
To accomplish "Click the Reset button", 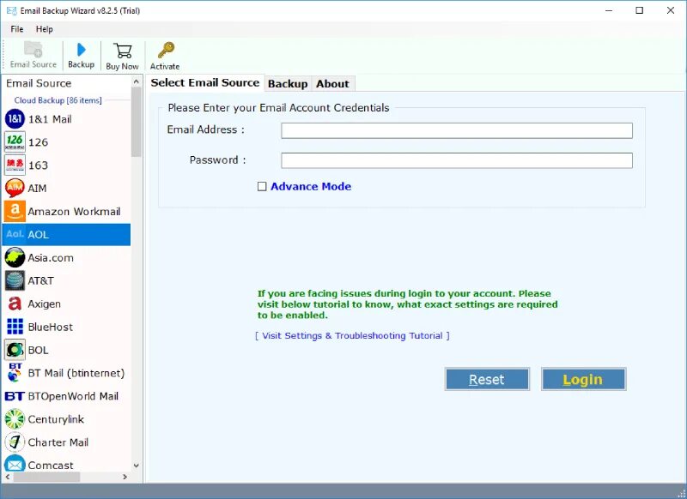I will coord(487,379).
